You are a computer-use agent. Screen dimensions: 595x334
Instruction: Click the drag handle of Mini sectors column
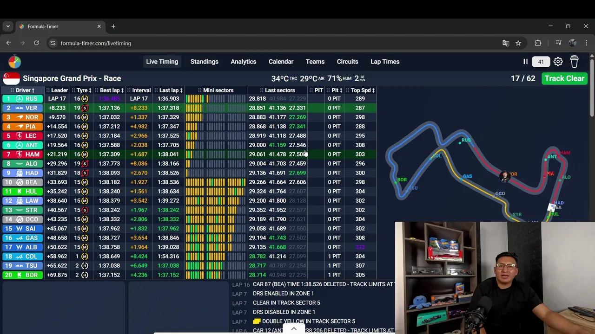point(199,90)
